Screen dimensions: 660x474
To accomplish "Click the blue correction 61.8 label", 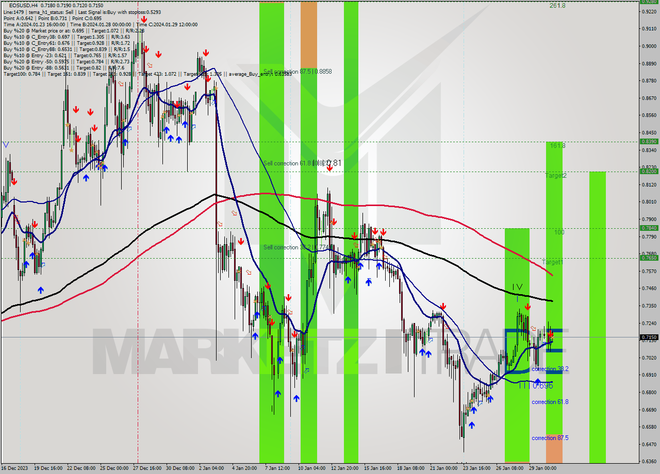I will click(550, 402).
